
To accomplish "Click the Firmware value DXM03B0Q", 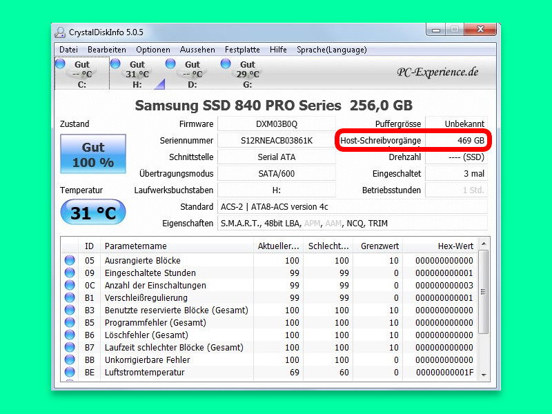I will pos(277,124).
